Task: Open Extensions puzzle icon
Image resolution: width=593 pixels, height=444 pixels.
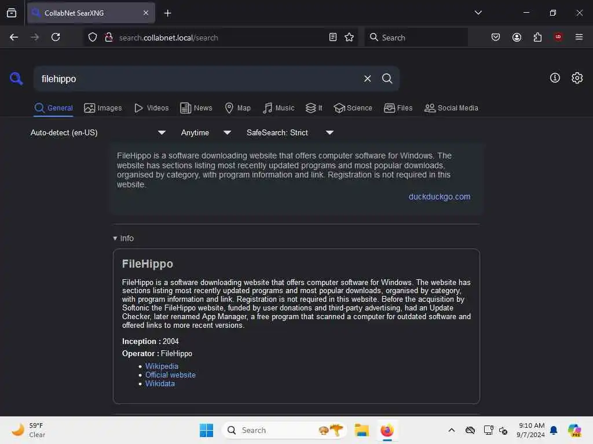Action: click(x=537, y=37)
